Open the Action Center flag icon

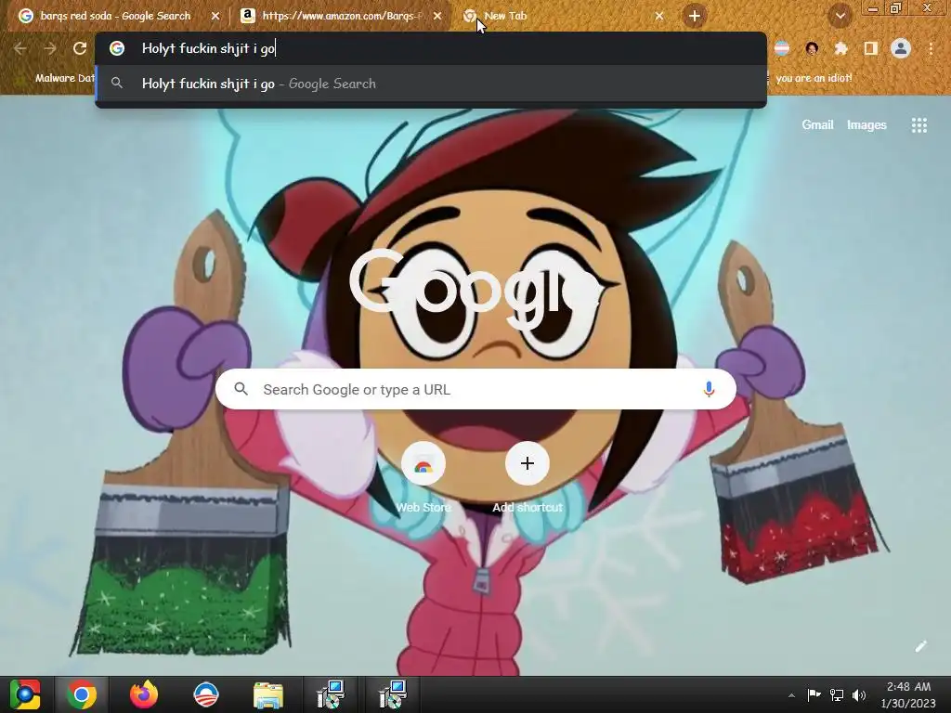814,695
